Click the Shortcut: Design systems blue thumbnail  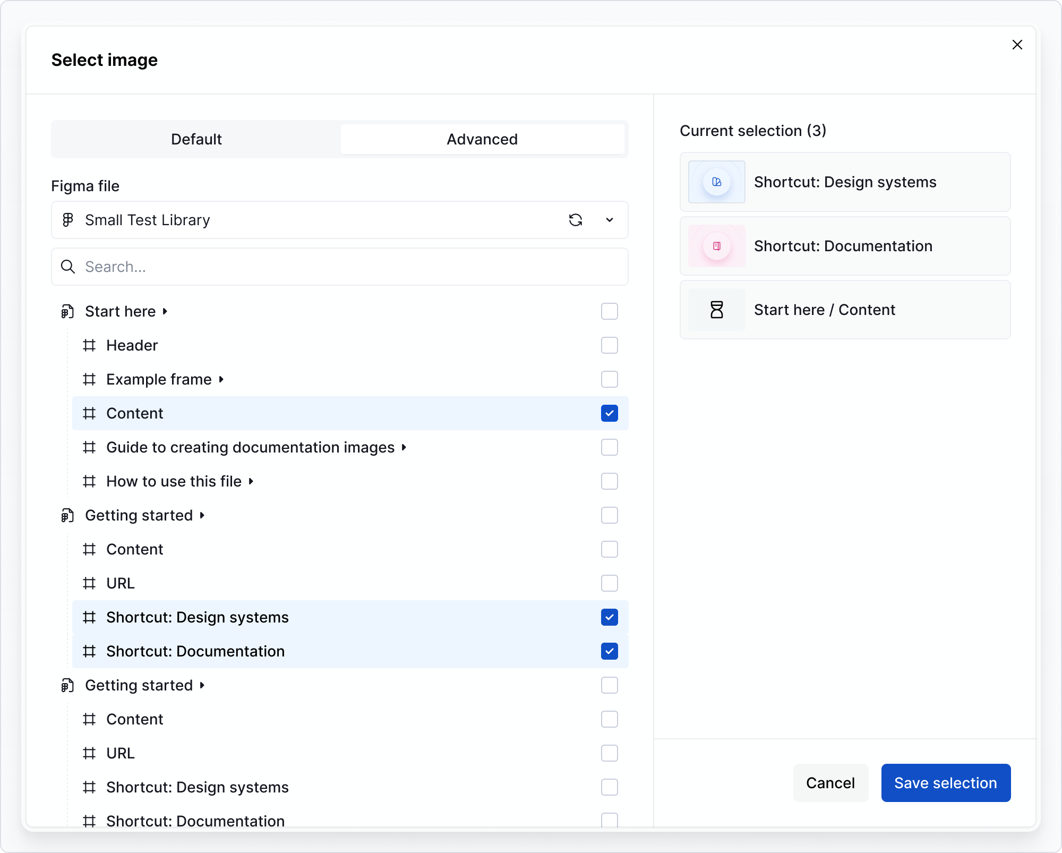click(x=716, y=182)
